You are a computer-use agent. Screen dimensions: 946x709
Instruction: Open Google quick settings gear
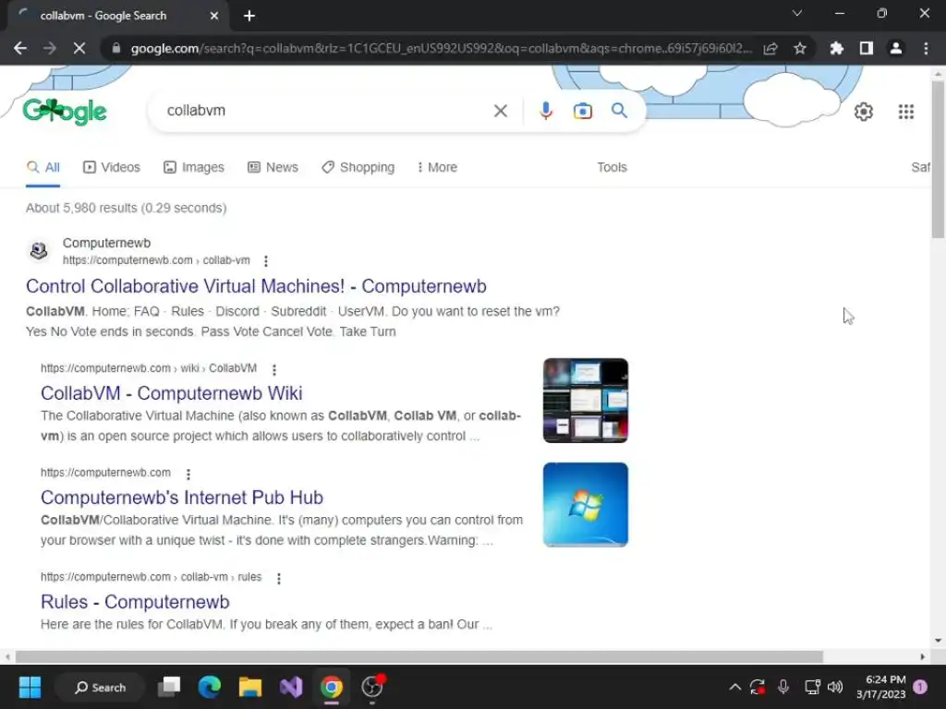coord(864,112)
